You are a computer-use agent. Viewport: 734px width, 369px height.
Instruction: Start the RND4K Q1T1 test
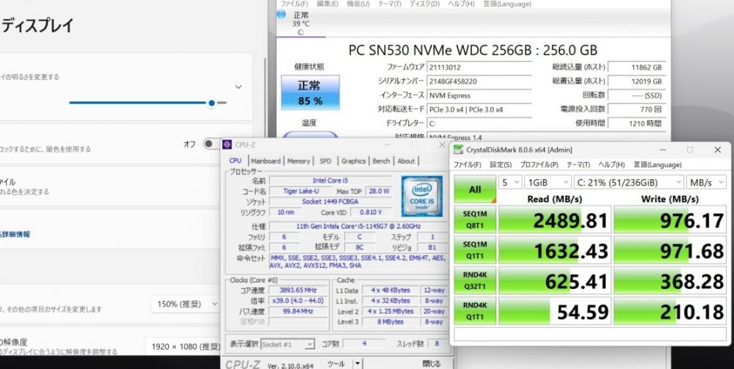coord(475,310)
